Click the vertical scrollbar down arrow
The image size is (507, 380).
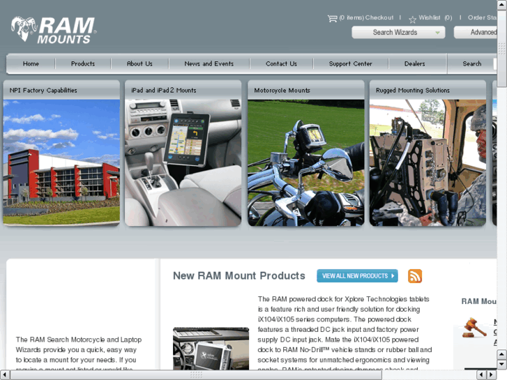tap(501, 365)
